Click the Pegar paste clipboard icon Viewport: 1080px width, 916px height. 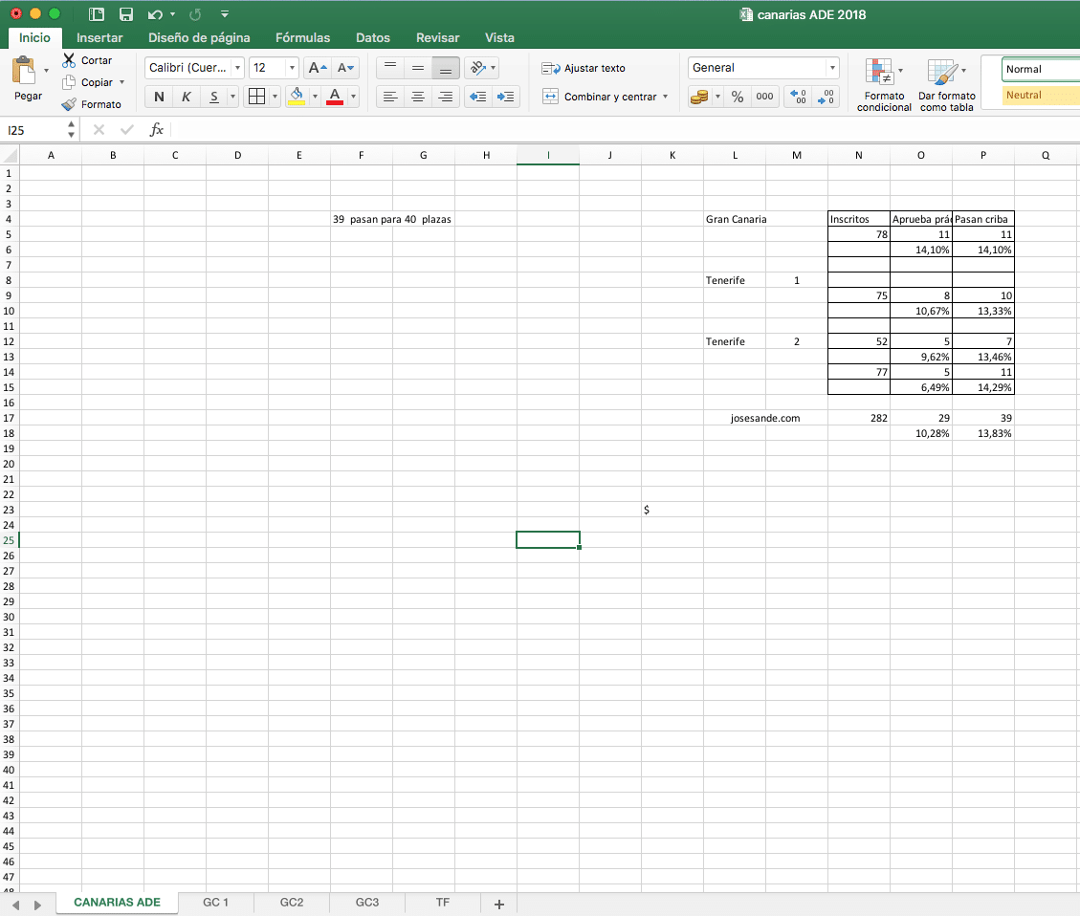[x=24, y=70]
